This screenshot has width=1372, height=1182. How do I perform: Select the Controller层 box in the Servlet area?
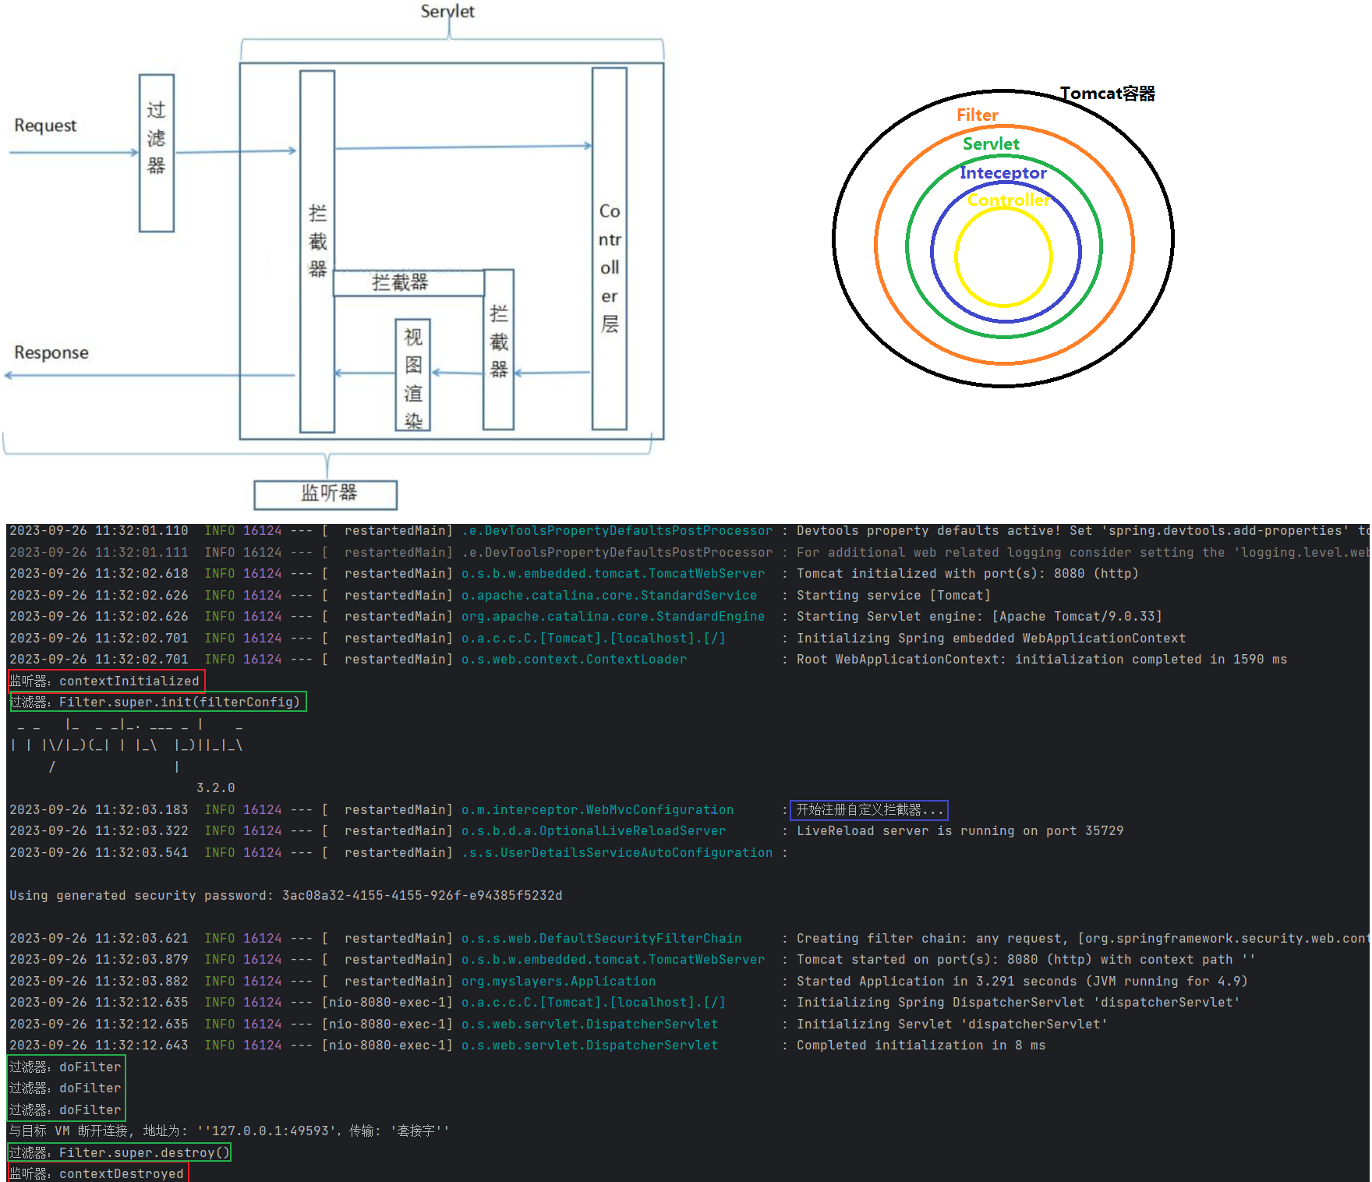609,249
